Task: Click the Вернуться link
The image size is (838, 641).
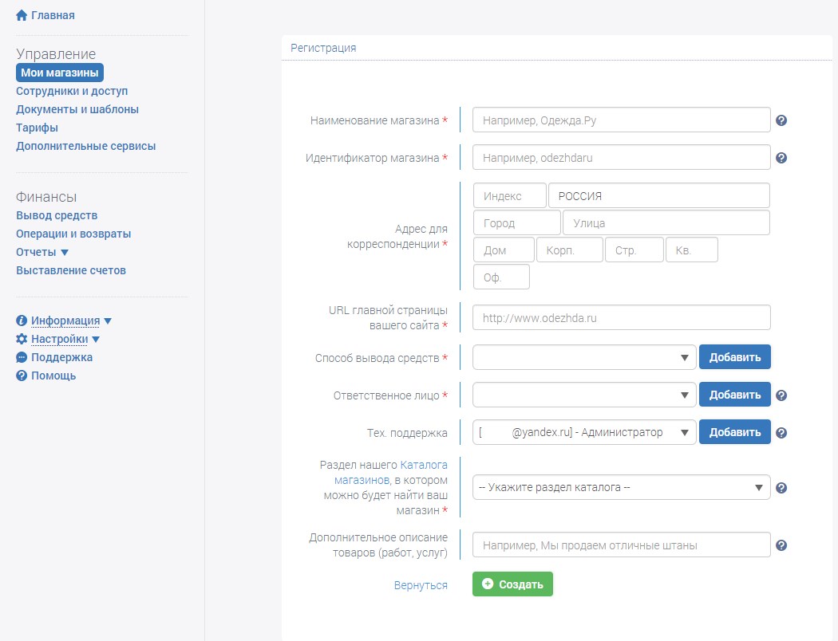Action: tap(421, 585)
